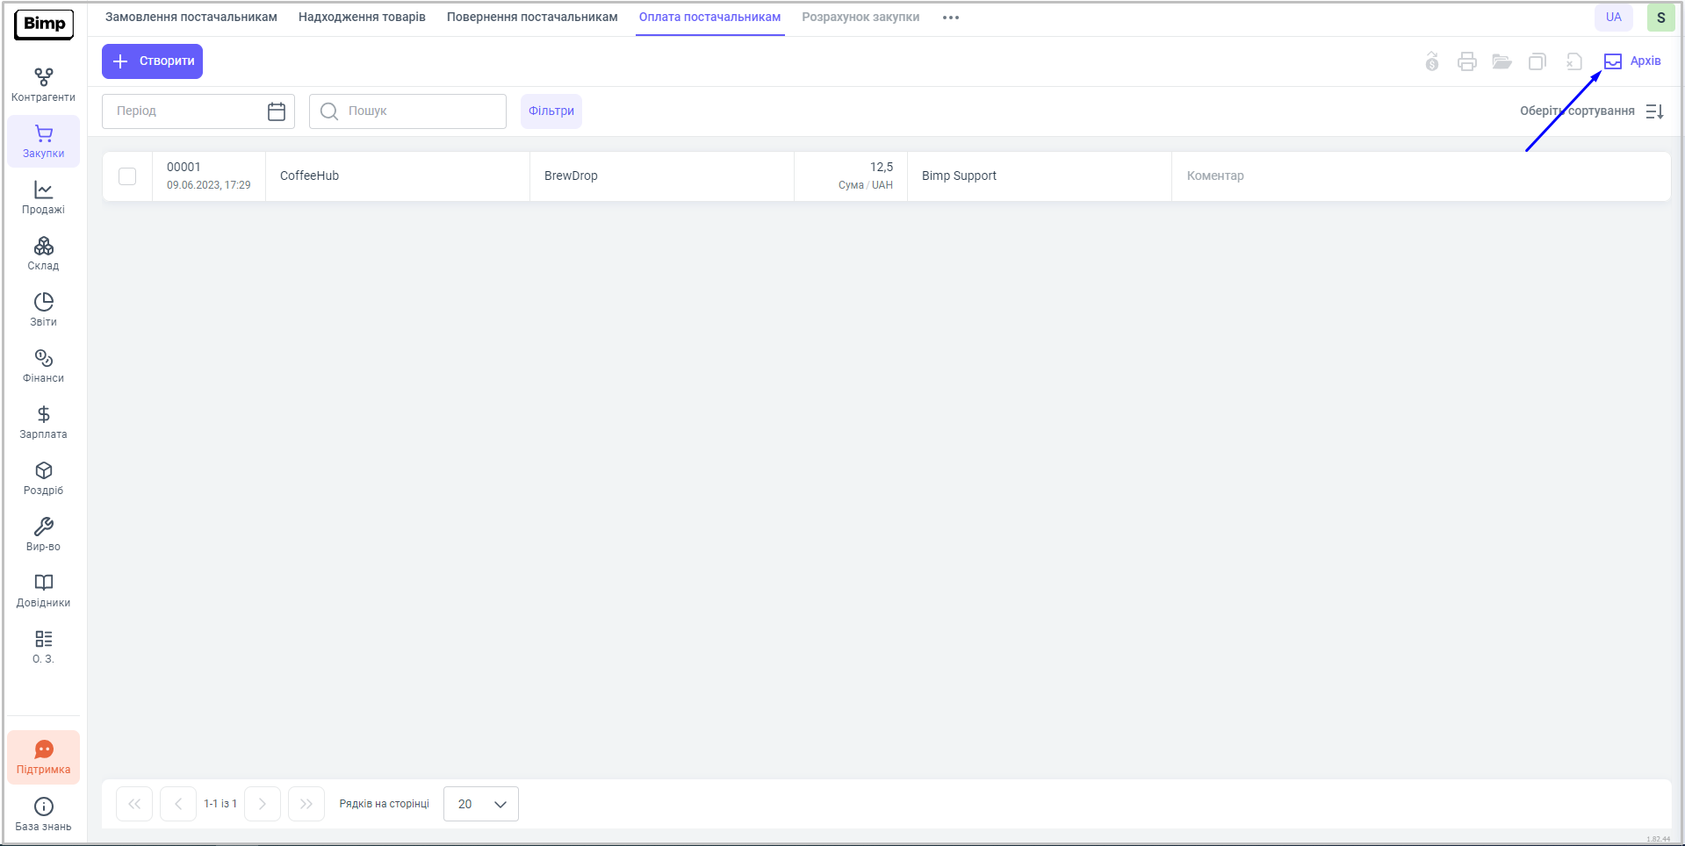Screen dimensions: 1685x846
Task: Select the checkbox for payment 00001
Action: pos(127,176)
